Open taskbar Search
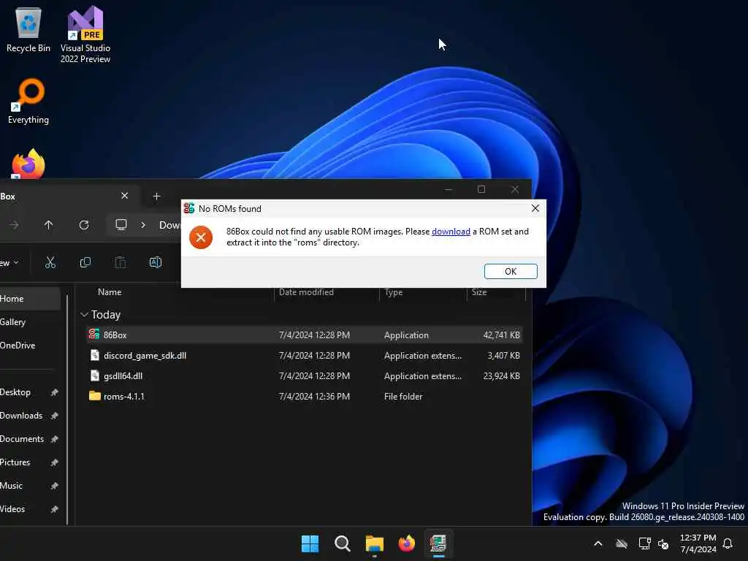The width and height of the screenshot is (748, 561). click(342, 543)
